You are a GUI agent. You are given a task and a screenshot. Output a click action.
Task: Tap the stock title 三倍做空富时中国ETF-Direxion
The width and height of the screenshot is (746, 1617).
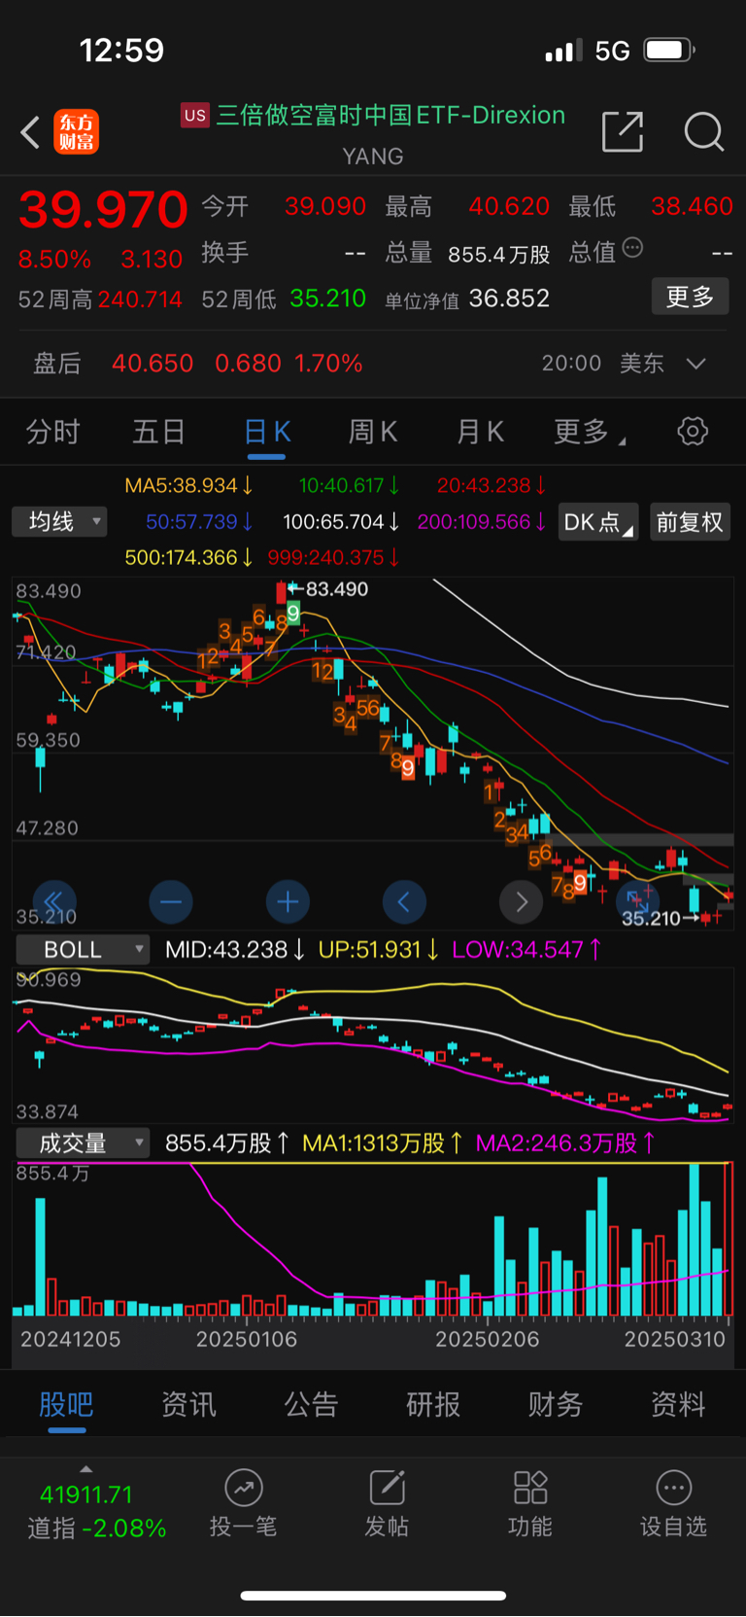390,116
